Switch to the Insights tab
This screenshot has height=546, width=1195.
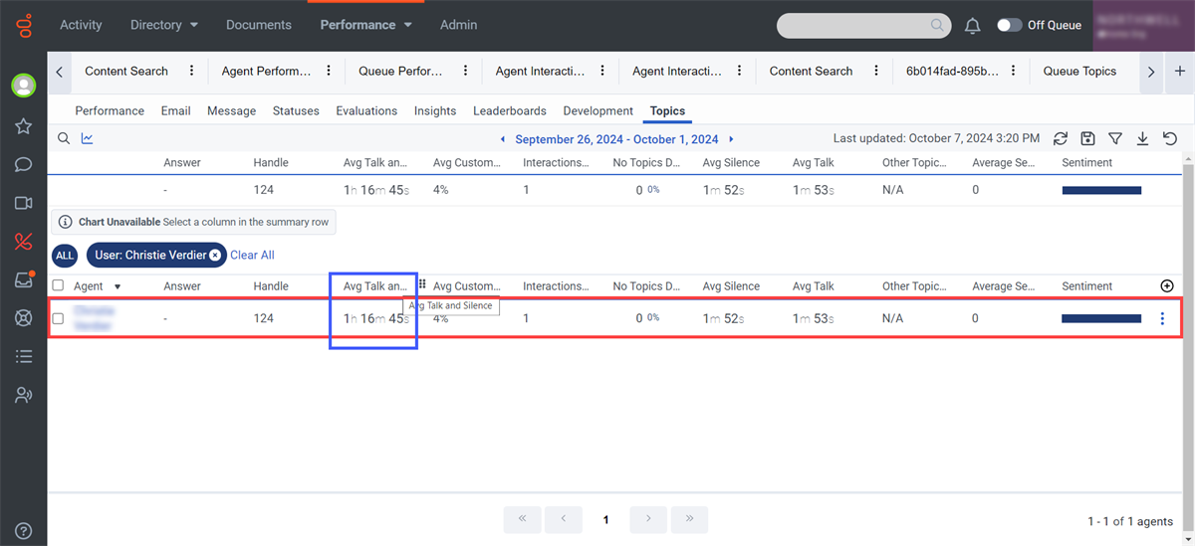point(435,111)
